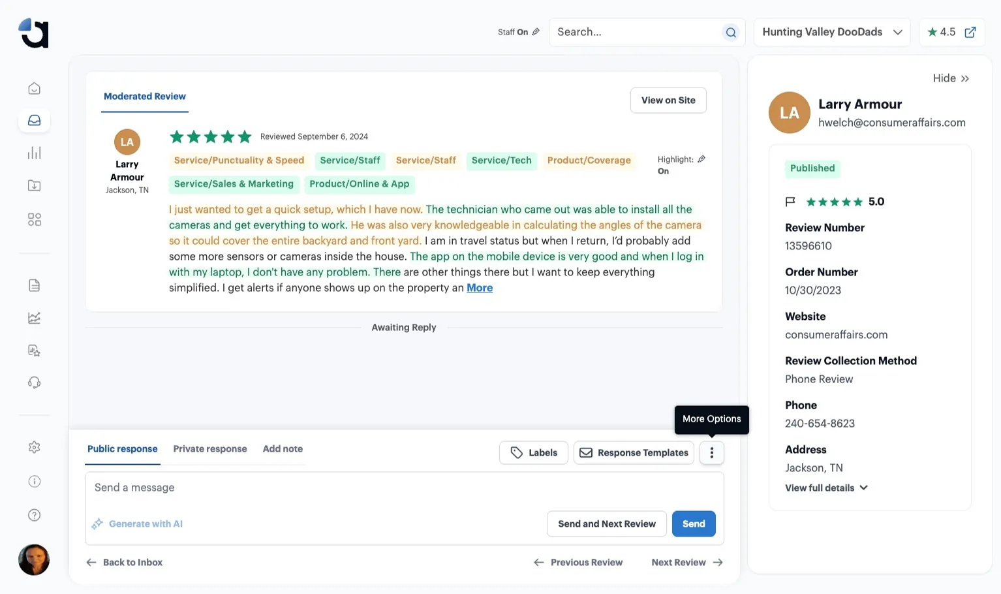Image resolution: width=1001 pixels, height=594 pixels.
Task: Click the search magnifier icon
Action: point(731,33)
